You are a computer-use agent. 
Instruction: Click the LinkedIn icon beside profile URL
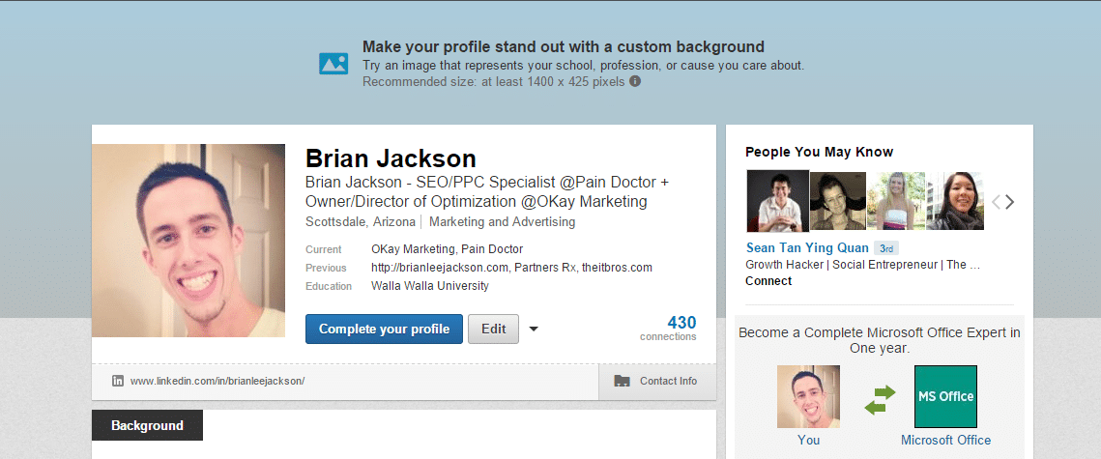pyautogui.click(x=118, y=381)
